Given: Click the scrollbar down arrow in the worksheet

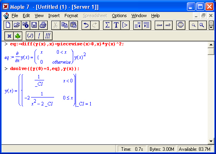Looking at the screenshot, I should [211, 141].
